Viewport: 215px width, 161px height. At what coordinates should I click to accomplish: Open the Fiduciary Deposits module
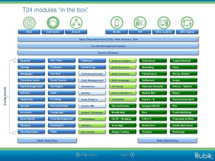pos(153,86)
